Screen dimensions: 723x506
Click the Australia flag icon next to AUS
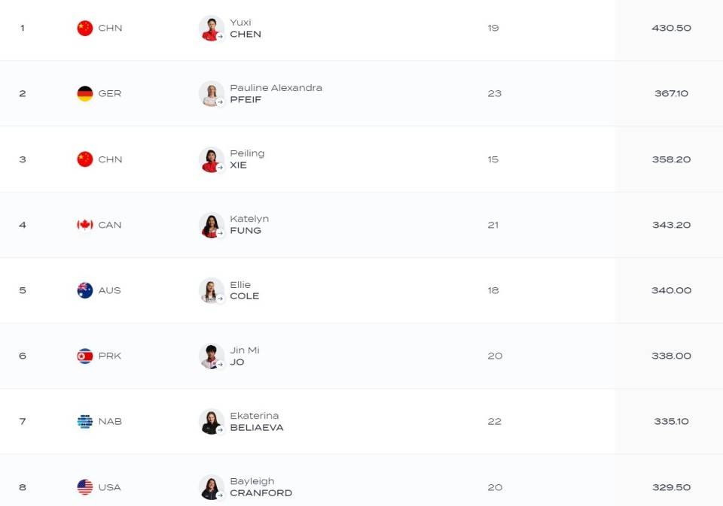85,290
